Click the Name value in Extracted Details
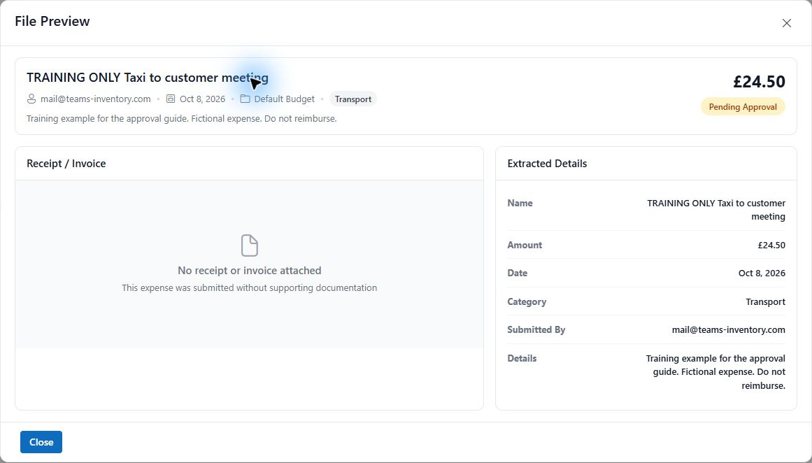Viewport: 812px width, 463px height. pos(716,210)
